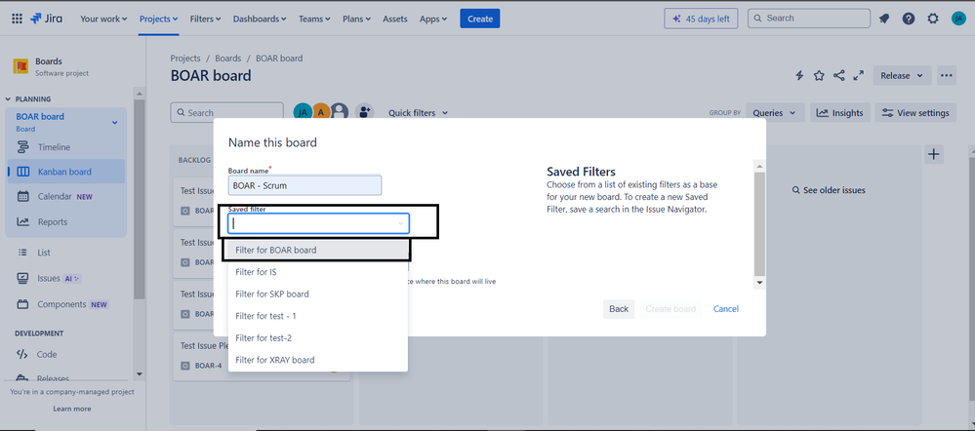This screenshot has width=975, height=431.
Task: Expand the BOAR board sidebar chevron
Action: click(x=114, y=122)
